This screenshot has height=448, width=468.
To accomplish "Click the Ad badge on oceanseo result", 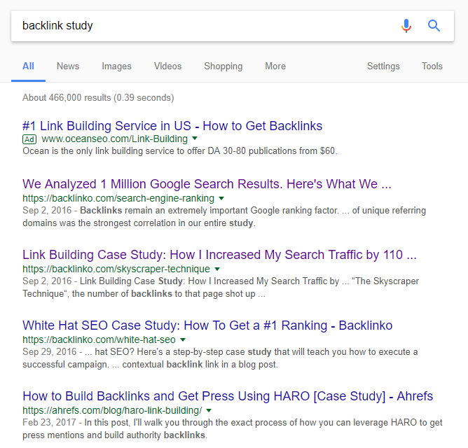I will tap(29, 139).
